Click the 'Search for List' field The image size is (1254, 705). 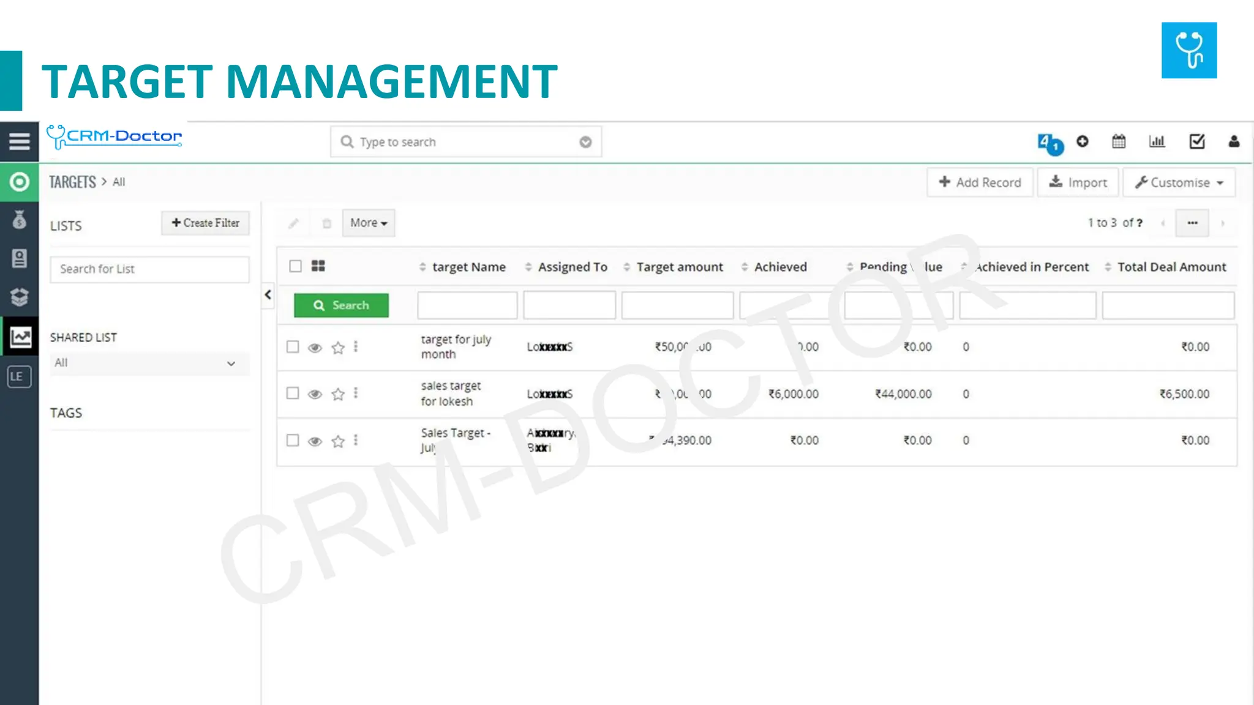point(149,269)
